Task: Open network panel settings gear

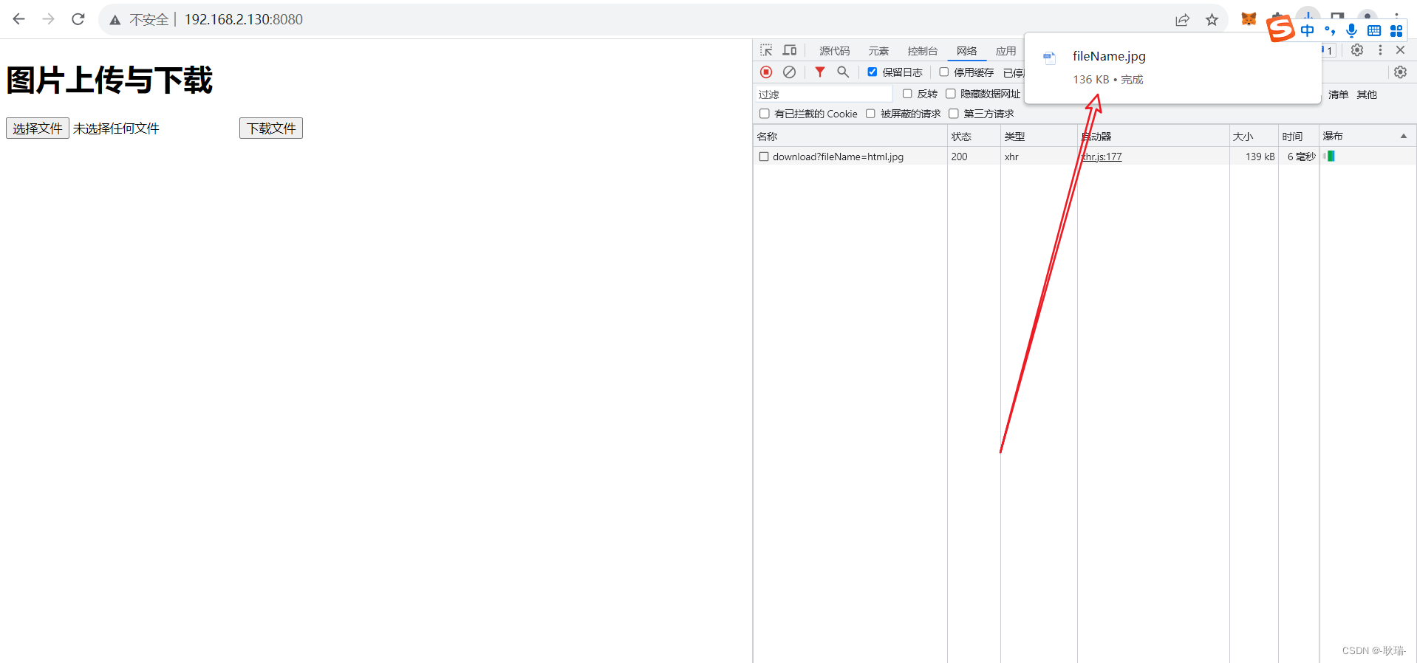Action: 1400,72
